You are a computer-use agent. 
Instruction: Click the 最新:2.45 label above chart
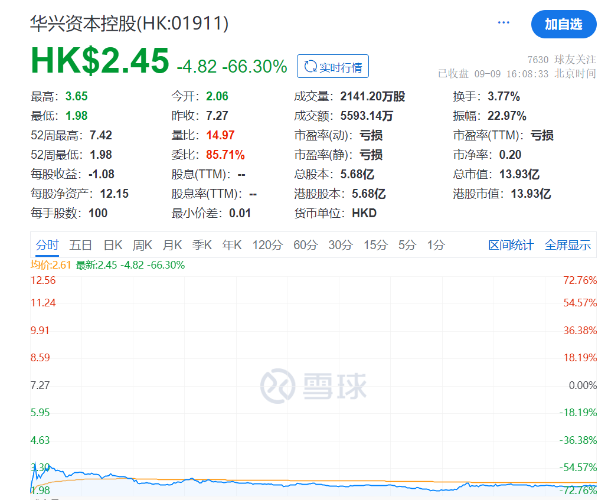coord(130,265)
